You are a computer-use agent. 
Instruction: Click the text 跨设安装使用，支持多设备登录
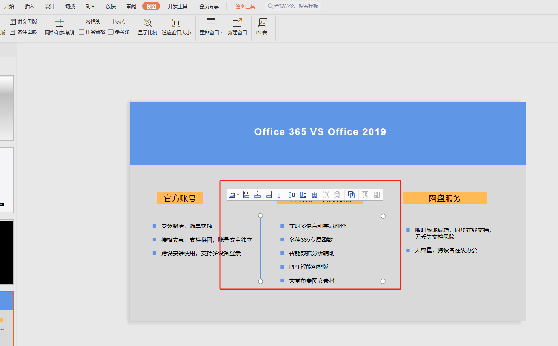pos(201,253)
